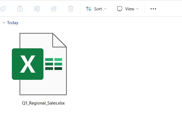Image resolution: width=182 pixels, height=127 pixels.
Task: Click the Copy icon in the toolbar
Action: [3, 9]
